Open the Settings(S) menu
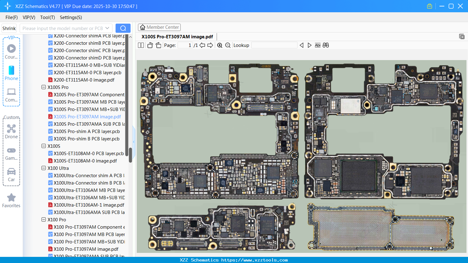Image resolution: width=468 pixels, height=263 pixels. click(x=71, y=17)
